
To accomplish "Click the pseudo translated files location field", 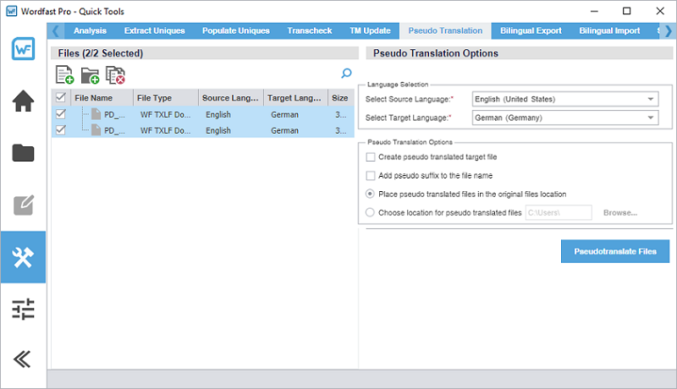I will point(559,212).
